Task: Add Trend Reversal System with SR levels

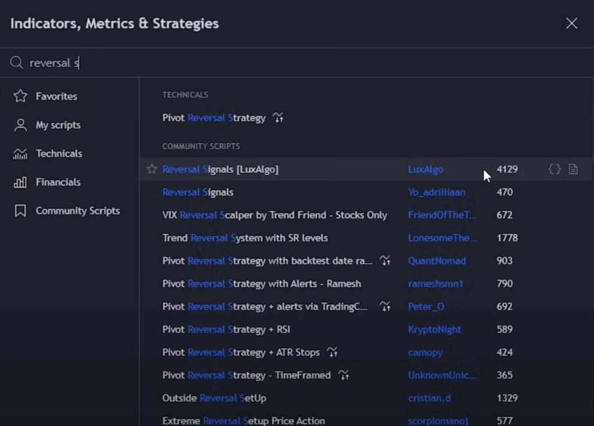Action: coord(245,238)
